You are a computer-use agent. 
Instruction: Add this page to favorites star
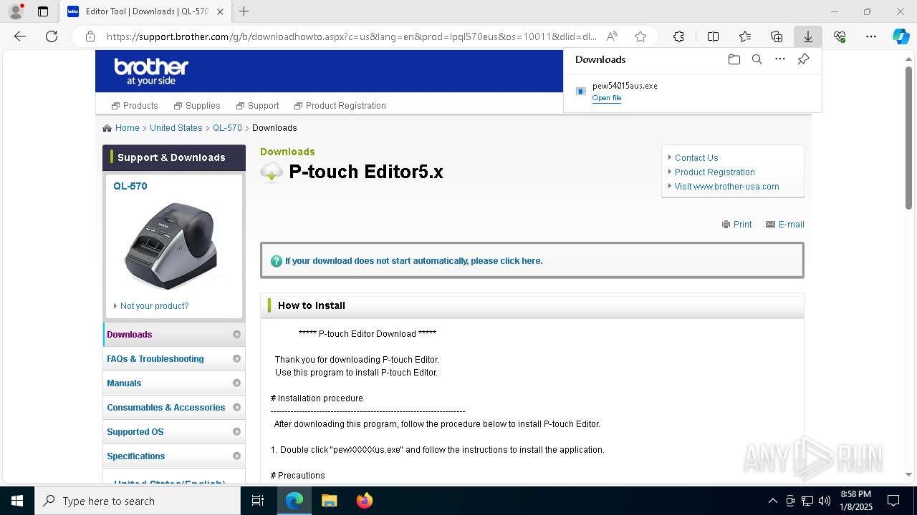tap(640, 36)
